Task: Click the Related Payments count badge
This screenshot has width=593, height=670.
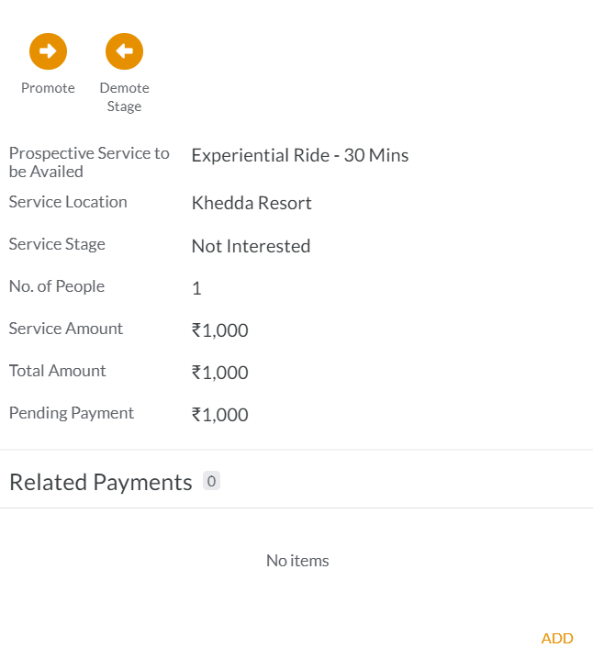Action: pos(211,481)
